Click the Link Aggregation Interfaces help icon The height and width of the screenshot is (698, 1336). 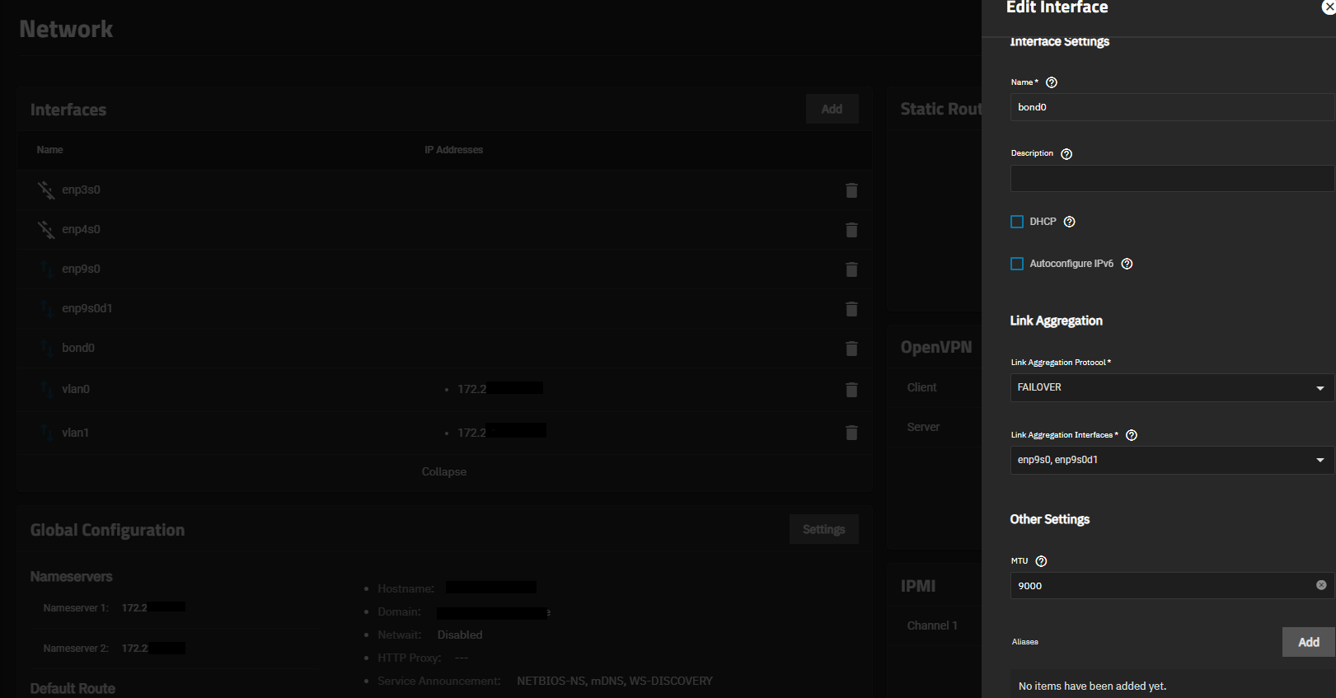point(1131,435)
